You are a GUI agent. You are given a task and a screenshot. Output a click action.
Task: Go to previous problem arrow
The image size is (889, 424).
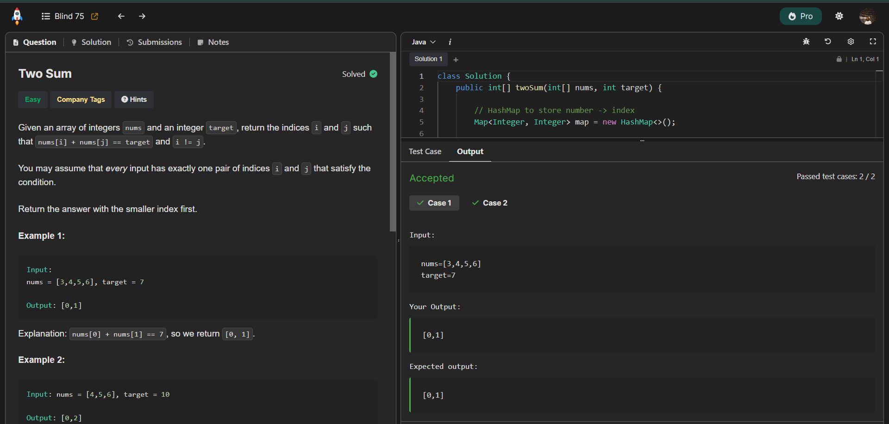click(x=121, y=16)
